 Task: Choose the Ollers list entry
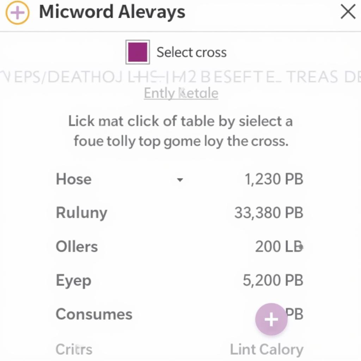click(77, 247)
